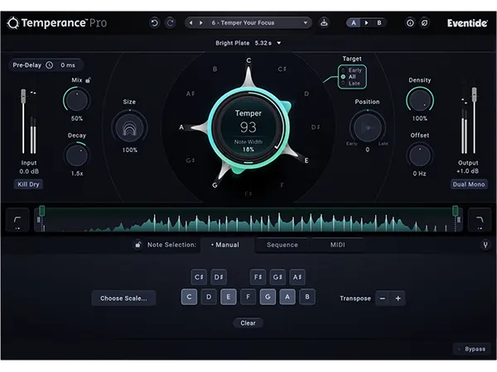Click the Density knob
The width and height of the screenshot is (497, 372).
pyautogui.click(x=420, y=100)
